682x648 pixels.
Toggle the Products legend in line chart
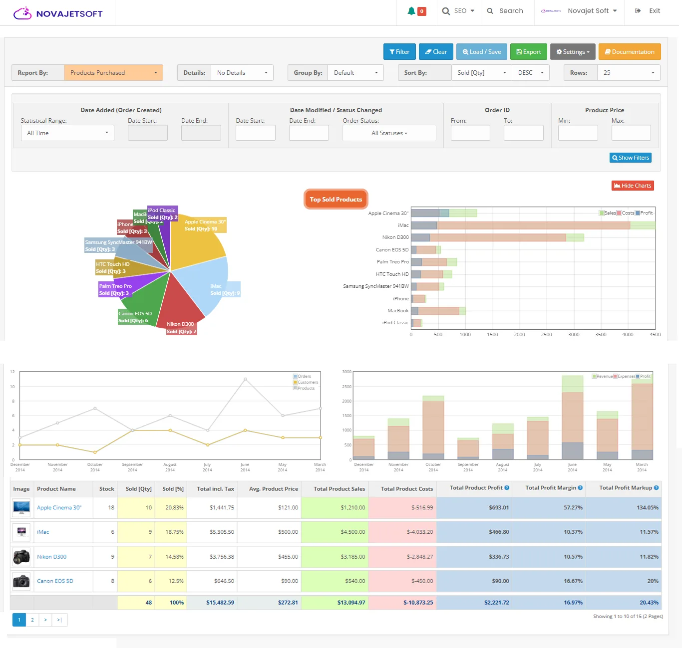pos(304,388)
